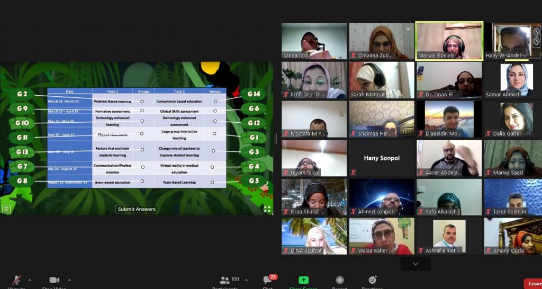Image resolution: width=542 pixels, height=289 pixels.
Task: Select Marwa Elbeialy's video thumbnail
Action: click(449, 40)
